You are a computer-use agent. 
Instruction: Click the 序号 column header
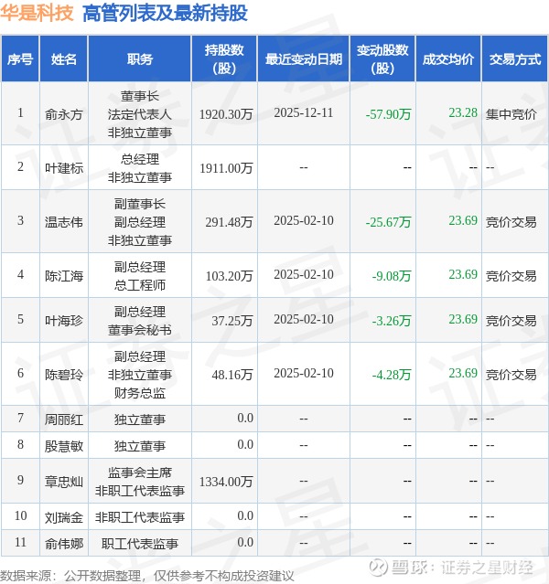(20, 58)
